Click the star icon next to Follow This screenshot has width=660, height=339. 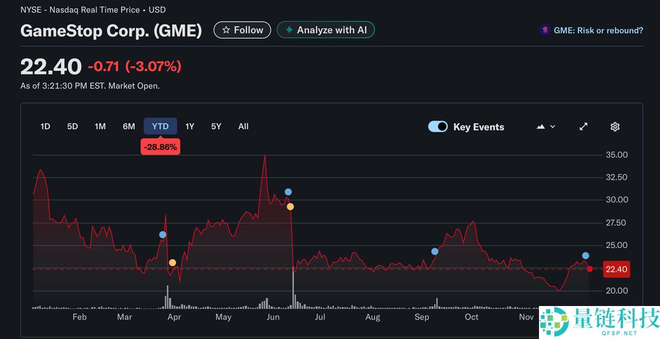[x=226, y=30]
